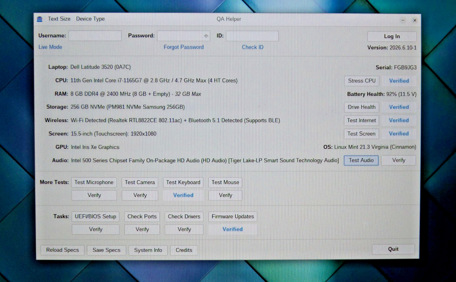Open the System Info window
Image resolution: width=456 pixels, height=282 pixels.
148,250
